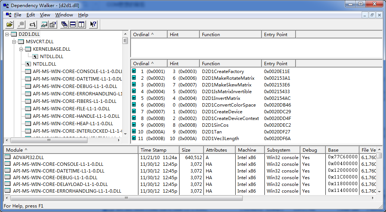Select entry point 0x0020DF6A
This screenshot has width=386, height=212.
(x=277, y=139)
